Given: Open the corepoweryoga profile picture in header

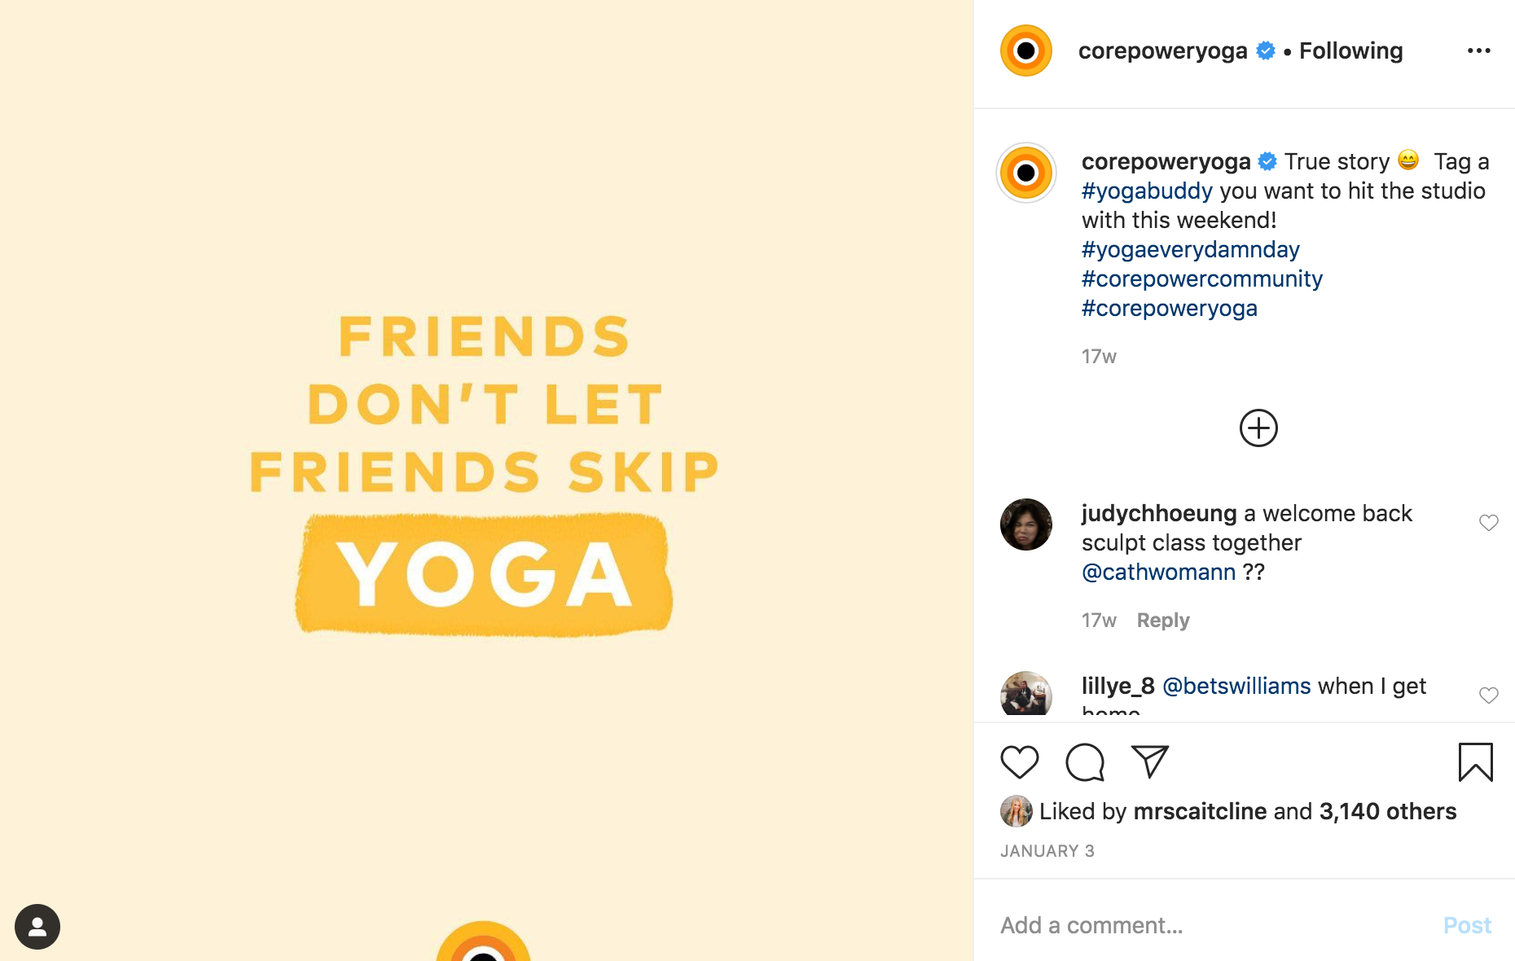Looking at the screenshot, I should coord(1026,50).
